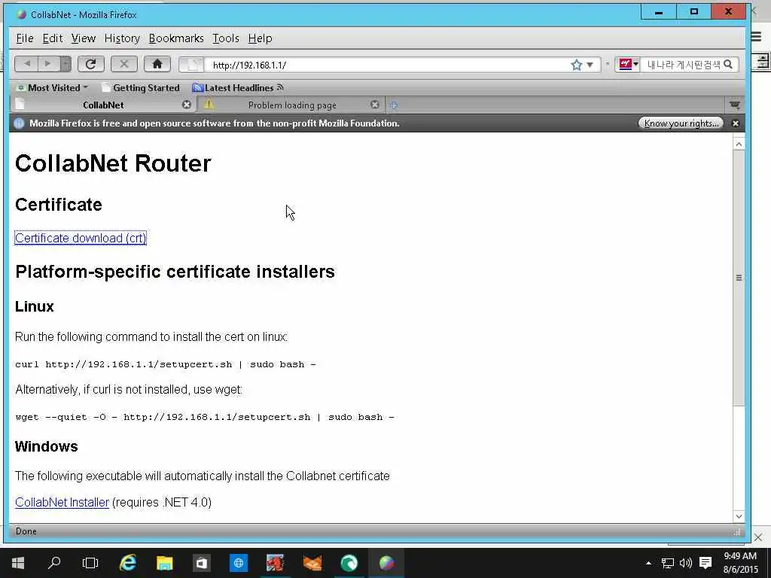The image size is (771, 578).
Task: Click the CollabNet Router heading
Action: pos(113,163)
